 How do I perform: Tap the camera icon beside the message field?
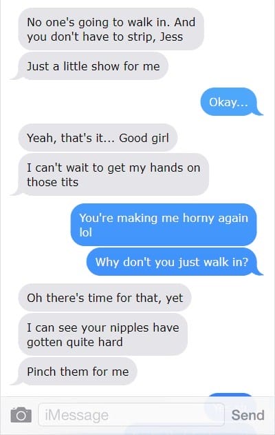(21, 415)
